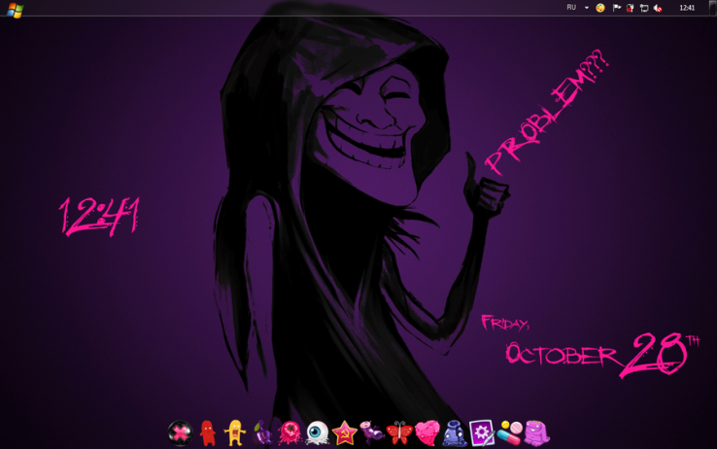717x449 pixels.
Task: Click the Friday day label widget
Action: [505, 323]
